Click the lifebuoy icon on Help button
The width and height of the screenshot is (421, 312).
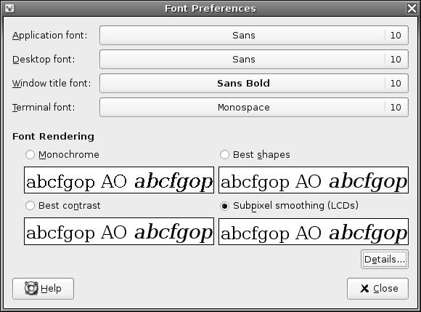31,288
